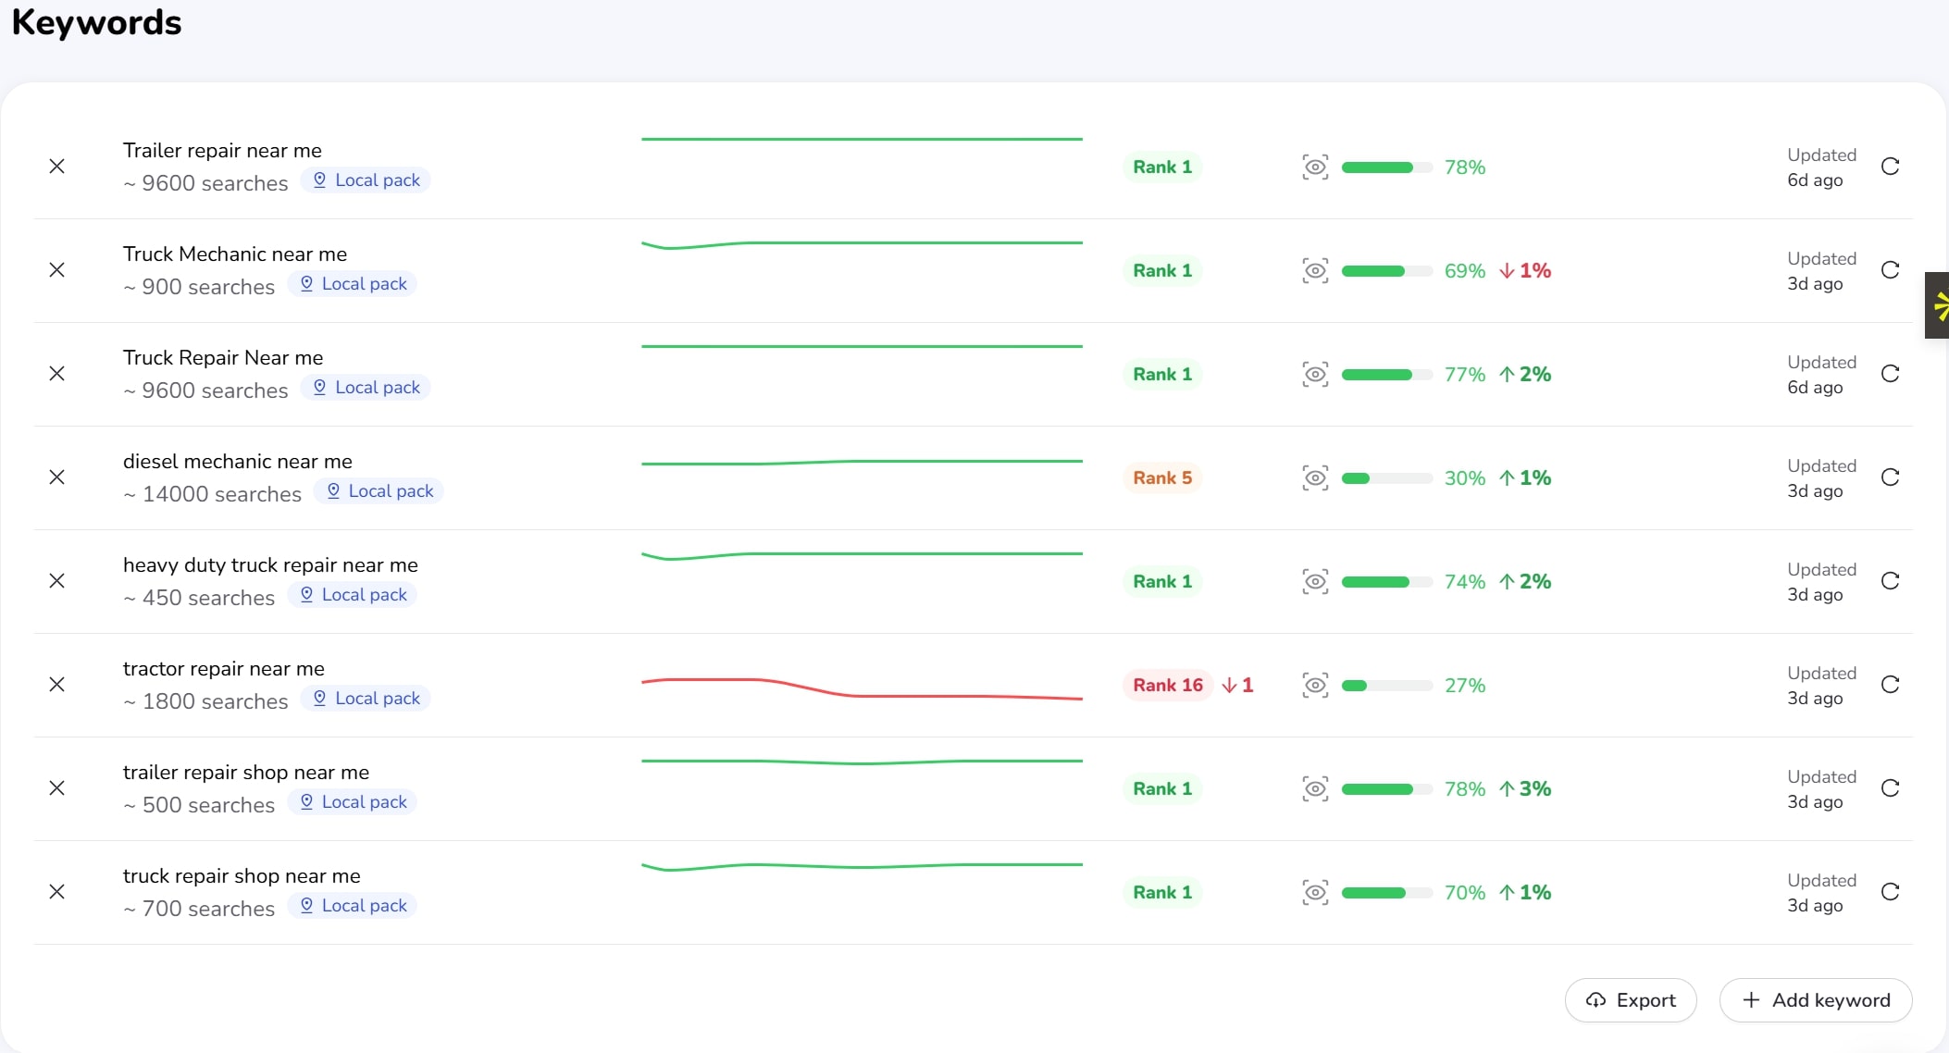Screen dimensions: 1949x1053
Task: Open red trend line chart for tractor repair
Action: [861, 688]
